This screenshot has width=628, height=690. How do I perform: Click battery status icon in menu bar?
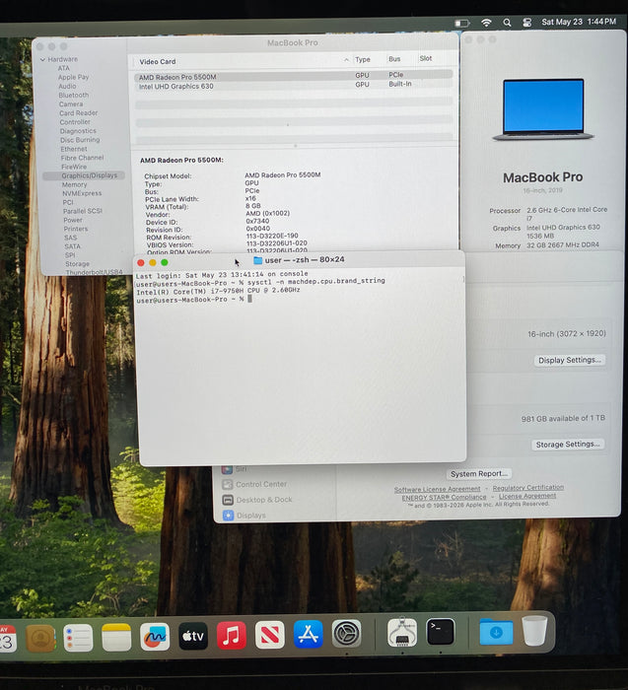tap(461, 23)
